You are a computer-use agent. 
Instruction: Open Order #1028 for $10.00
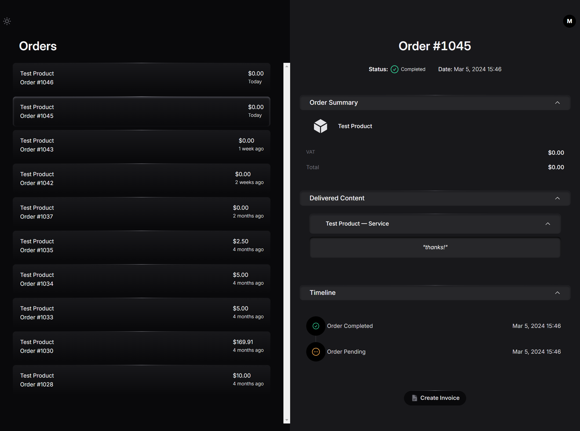(141, 380)
